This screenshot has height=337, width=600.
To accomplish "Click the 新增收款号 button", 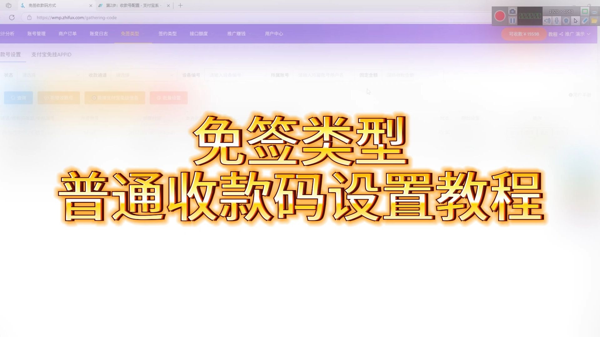I will (x=59, y=98).
